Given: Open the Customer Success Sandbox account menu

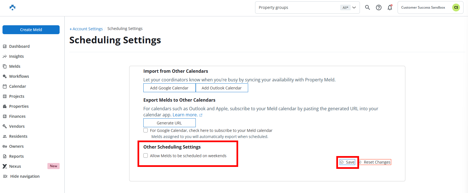Looking at the screenshot, I should click(x=423, y=7).
